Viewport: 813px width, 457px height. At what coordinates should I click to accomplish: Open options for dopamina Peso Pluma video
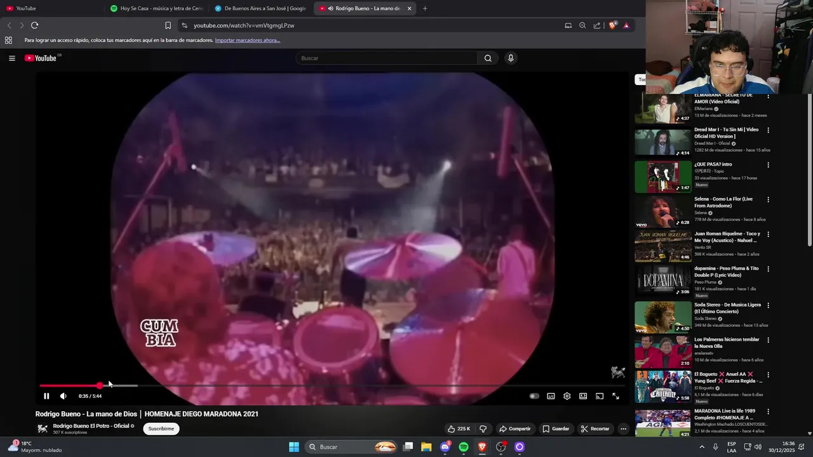(x=768, y=268)
